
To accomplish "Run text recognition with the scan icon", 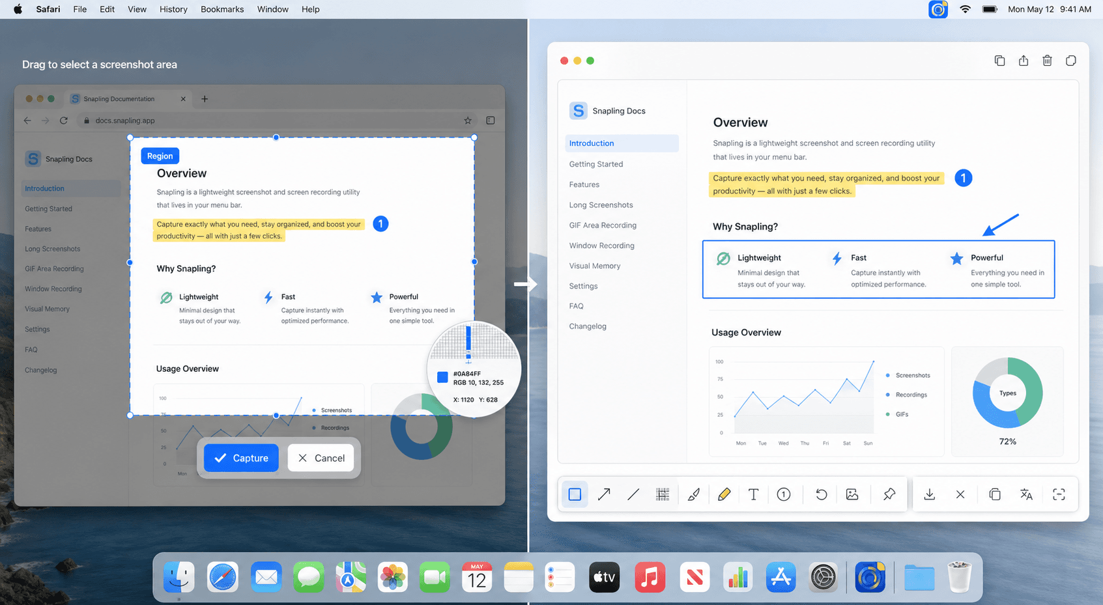I will 1059,494.
